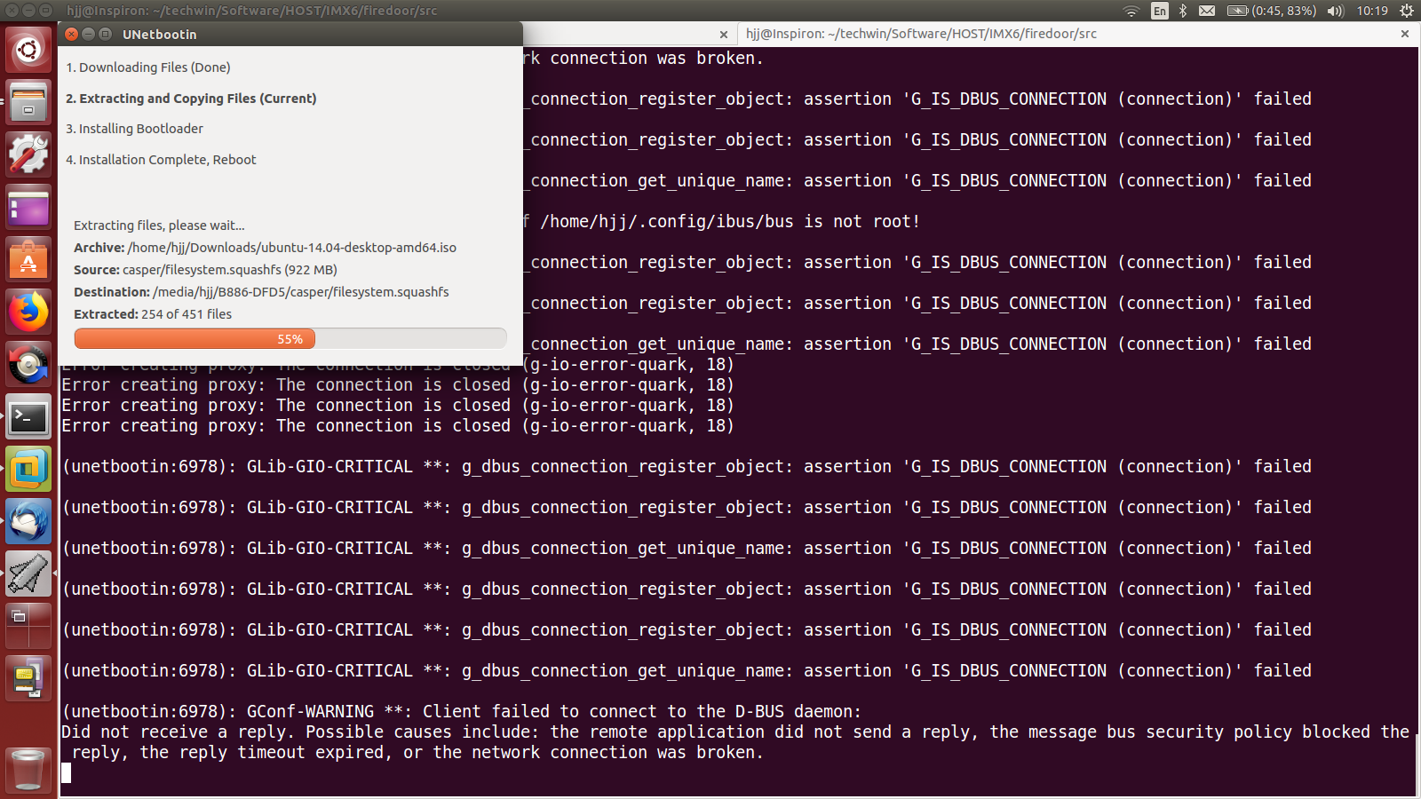Open the workspace switcher in the launcher
1421x799 pixels.
(28, 626)
